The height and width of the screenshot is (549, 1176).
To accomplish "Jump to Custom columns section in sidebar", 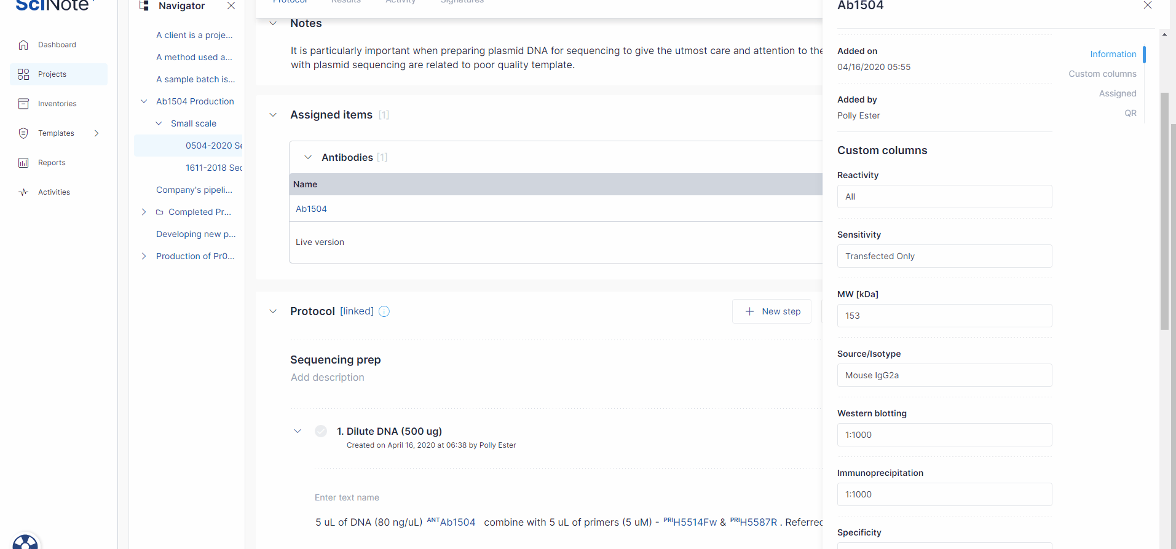I will pyautogui.click(x=1102, y=74).
